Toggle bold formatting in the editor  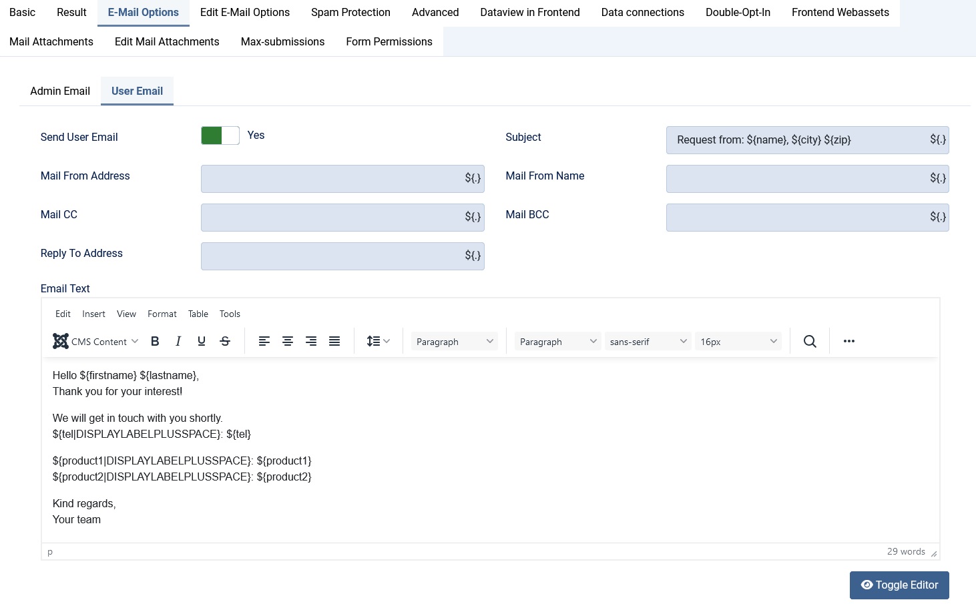point(155,341)
